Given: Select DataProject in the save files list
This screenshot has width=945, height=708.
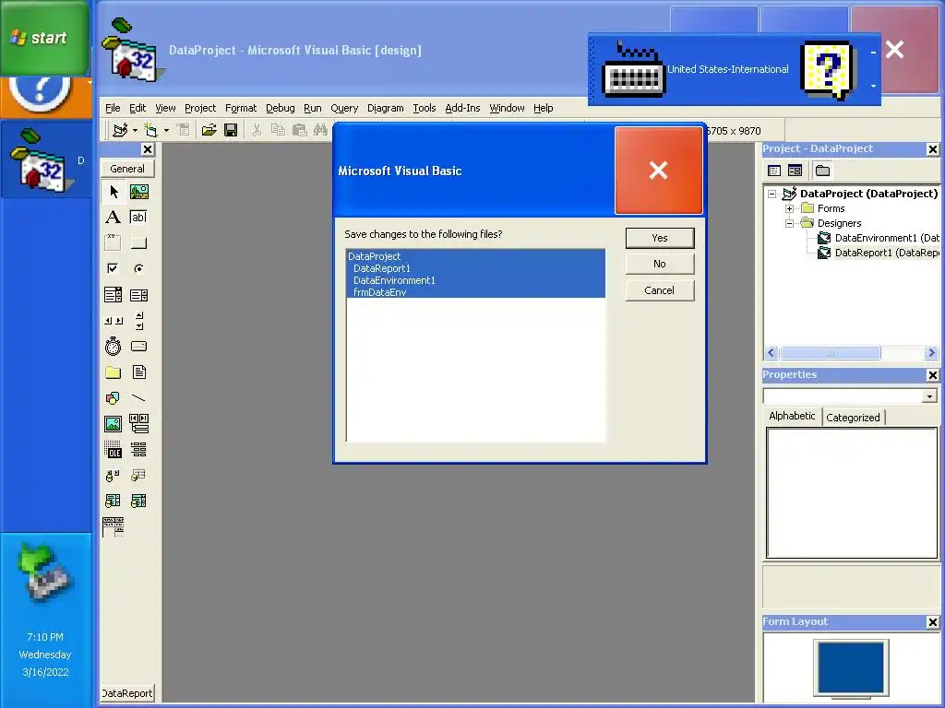Looking at the screenshot, I should 475,256.
